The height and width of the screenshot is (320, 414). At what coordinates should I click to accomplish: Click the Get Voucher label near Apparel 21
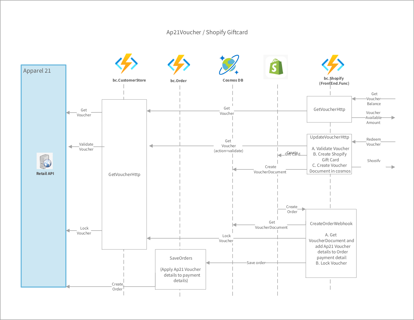(84, 112)
